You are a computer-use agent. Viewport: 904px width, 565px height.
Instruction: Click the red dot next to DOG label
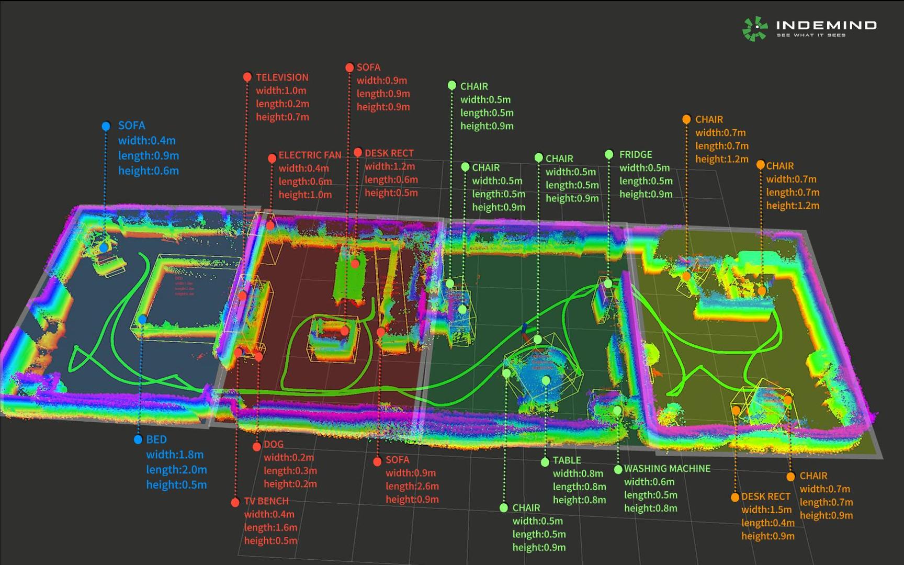coord(257,446)
